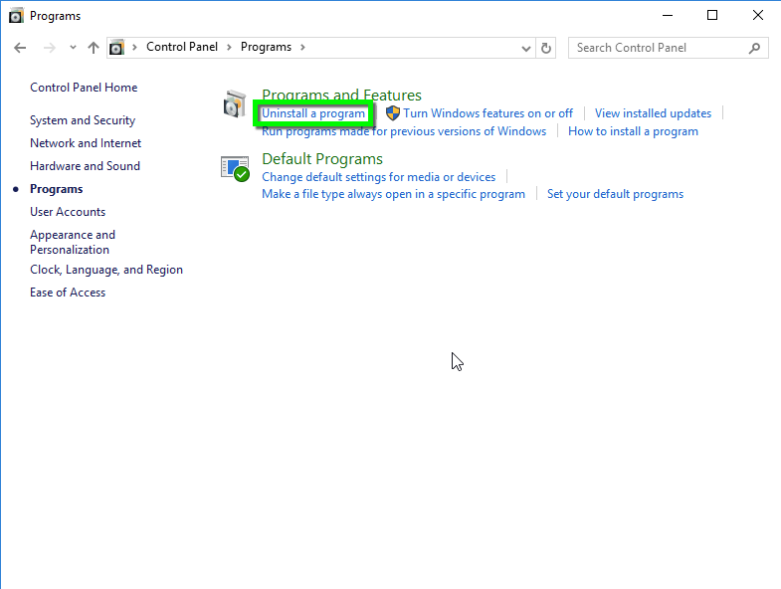
Task: Open How to install a program
Action: [x=633, y=131]
